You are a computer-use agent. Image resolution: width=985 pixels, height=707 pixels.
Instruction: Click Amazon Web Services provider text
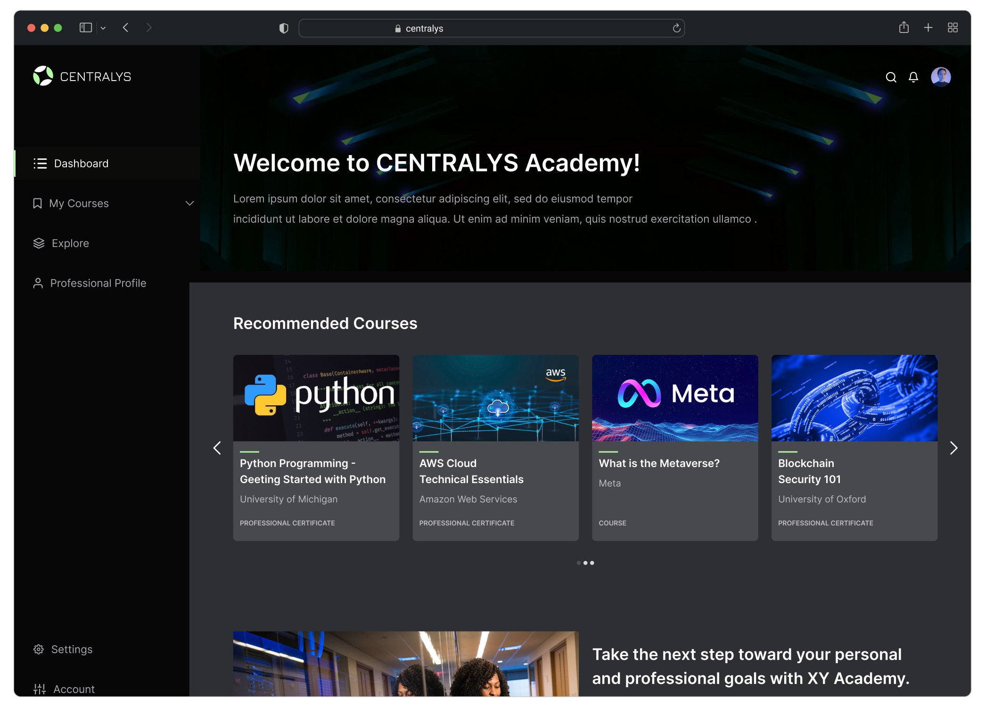pos(468,499)
